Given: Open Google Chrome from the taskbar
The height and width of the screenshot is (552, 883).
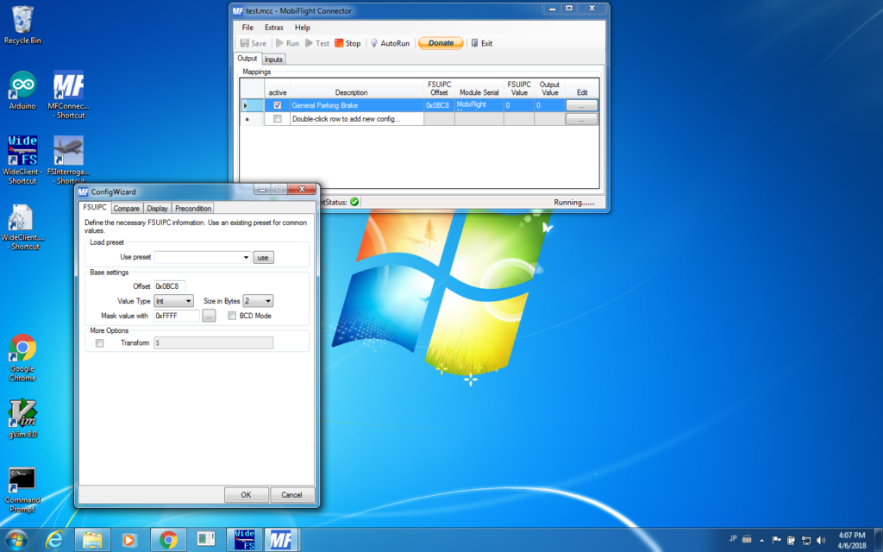Looking at the screenshot, I should tap(167, 539).
